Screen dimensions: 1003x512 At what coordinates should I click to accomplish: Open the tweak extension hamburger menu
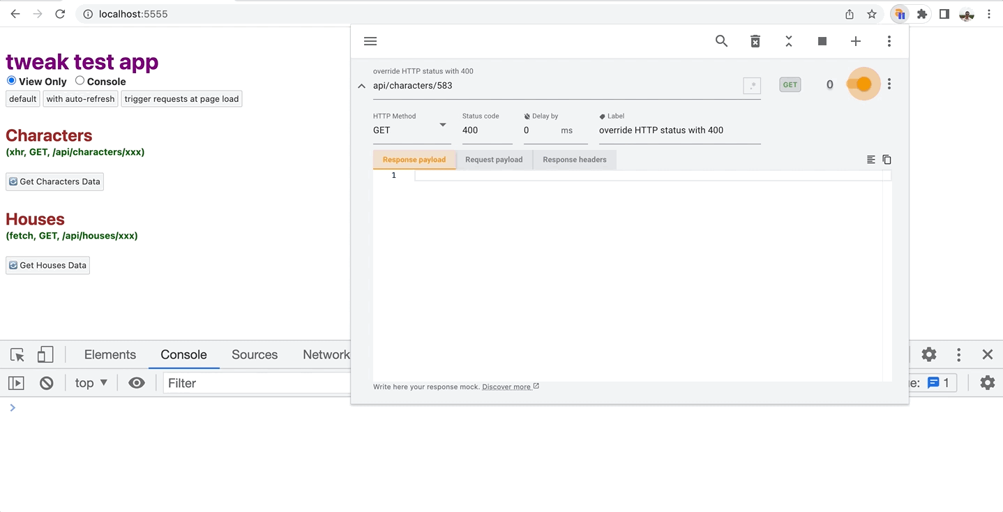(370, 41)
